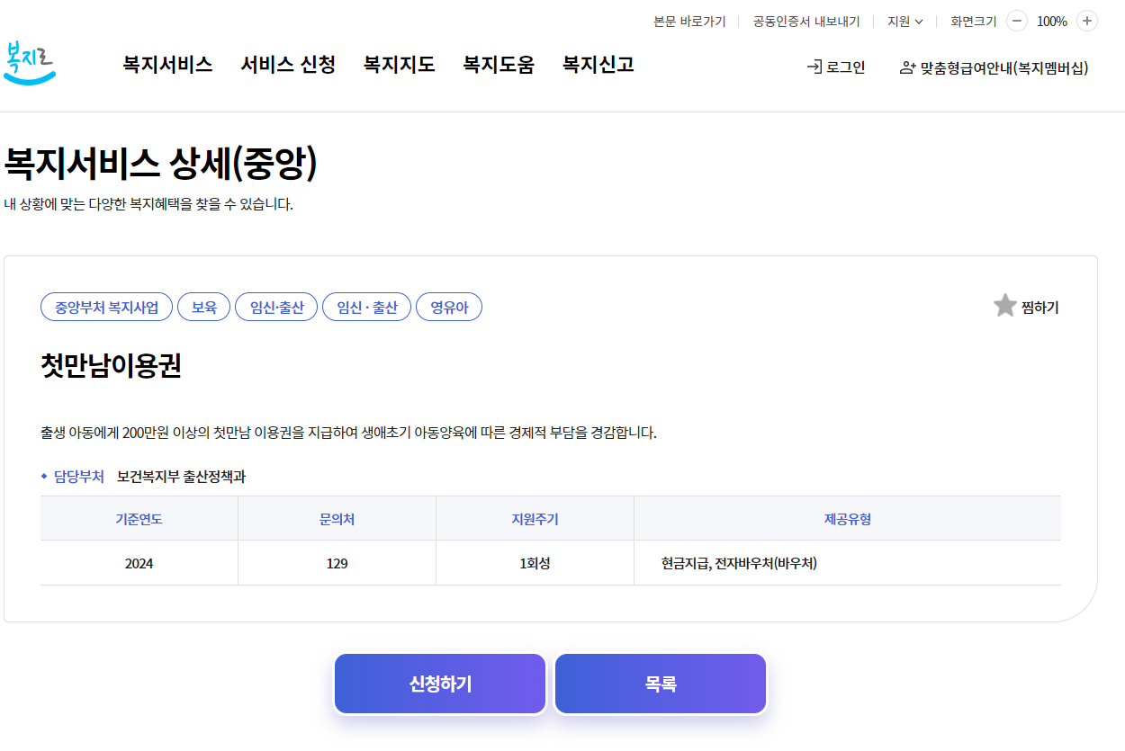Screen dimensions: 1125x751
Task: Click the 복지로 logo icon
Action: click(30, 63)
